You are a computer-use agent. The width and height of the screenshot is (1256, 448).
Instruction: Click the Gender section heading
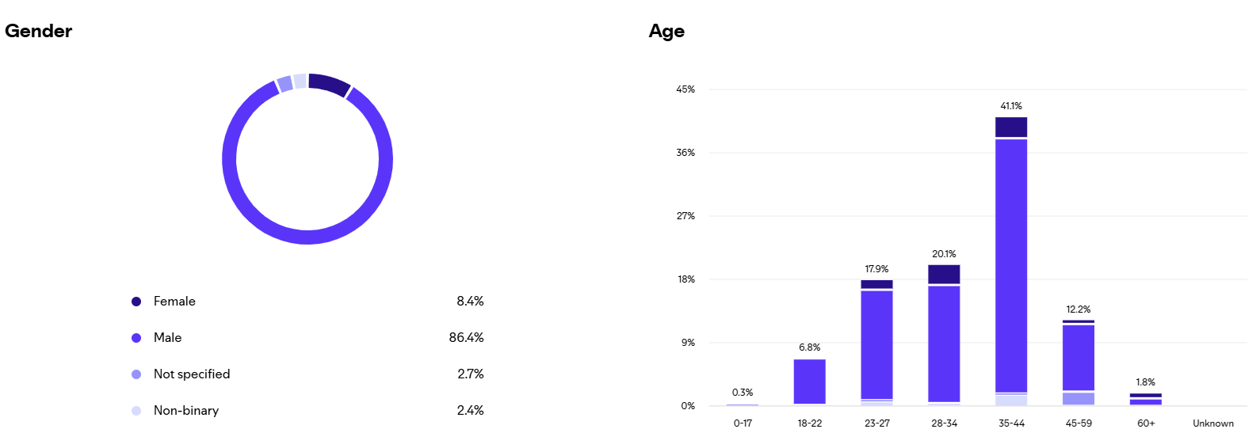coord(39,31)
